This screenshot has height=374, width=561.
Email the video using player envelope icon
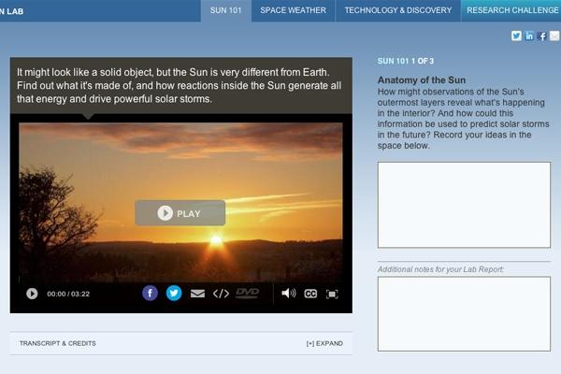[197, 294]
